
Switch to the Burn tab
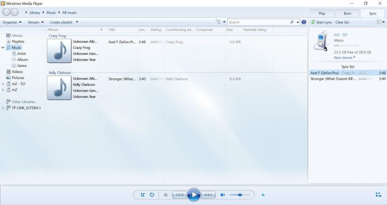347,13
